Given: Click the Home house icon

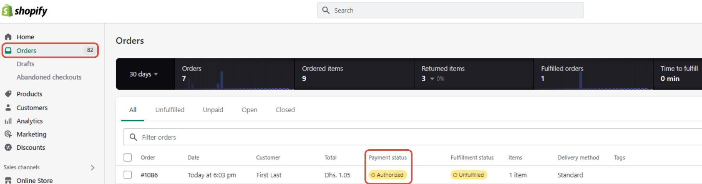Looking at the screenshot, I should 8,37.
